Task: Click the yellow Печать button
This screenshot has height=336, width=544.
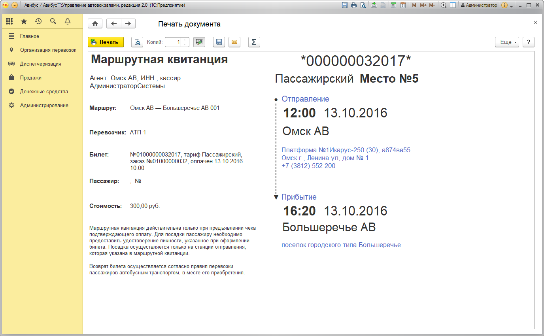Action: 106,42
